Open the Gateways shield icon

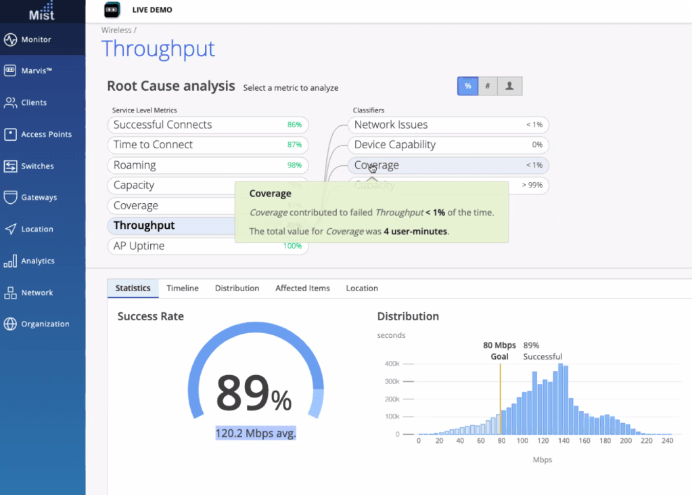[10, 198]
